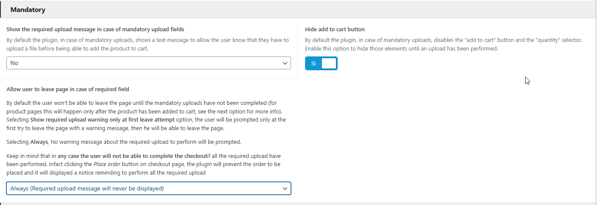This screenshot has height=205, width=597.
Task: Click the dark left edge of the Mandatory header
Action: click(0, 9)
